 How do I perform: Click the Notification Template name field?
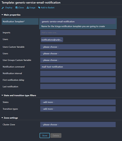click(78, 21)
